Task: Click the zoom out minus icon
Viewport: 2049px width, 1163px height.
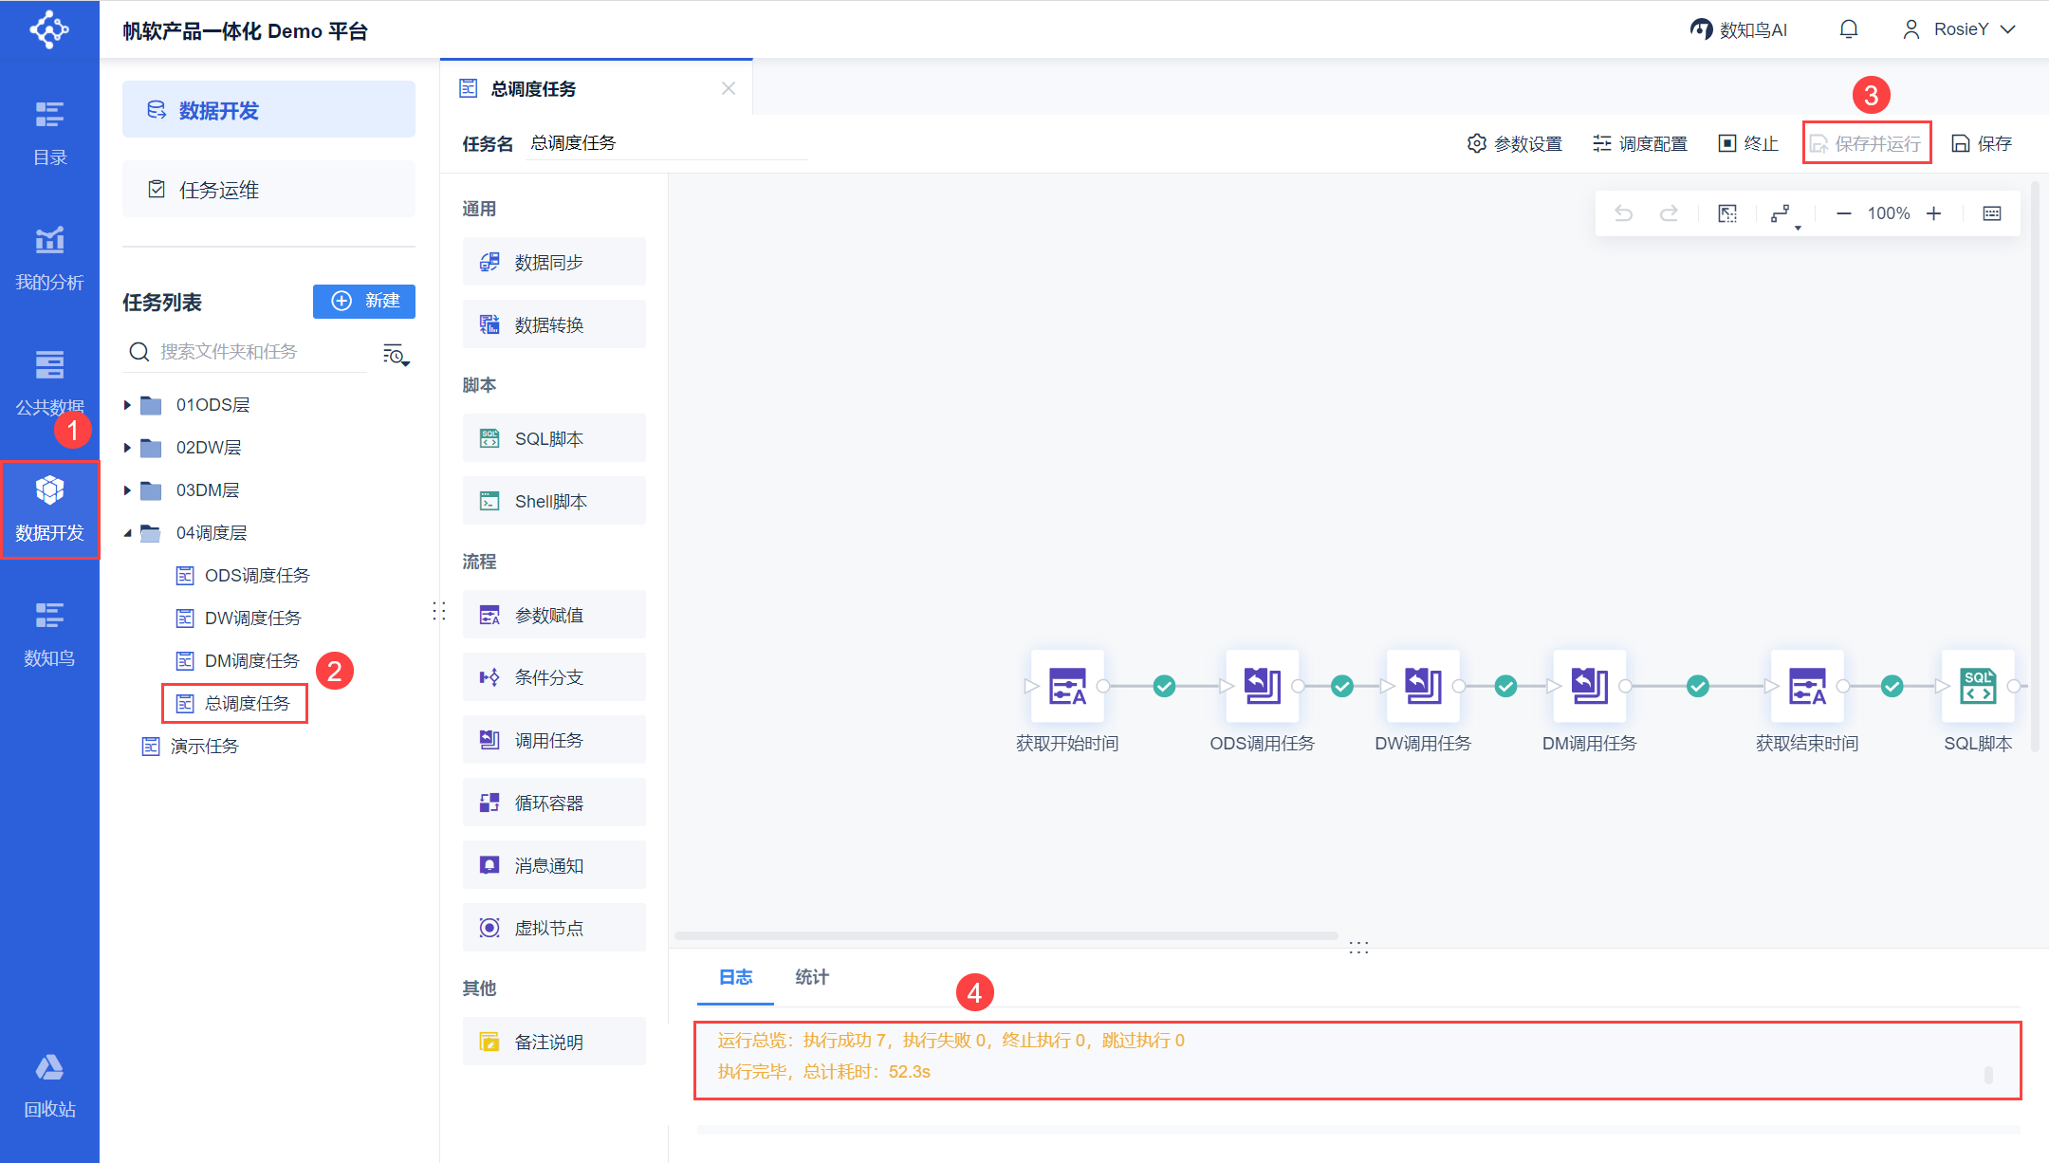Action: 1843,213
